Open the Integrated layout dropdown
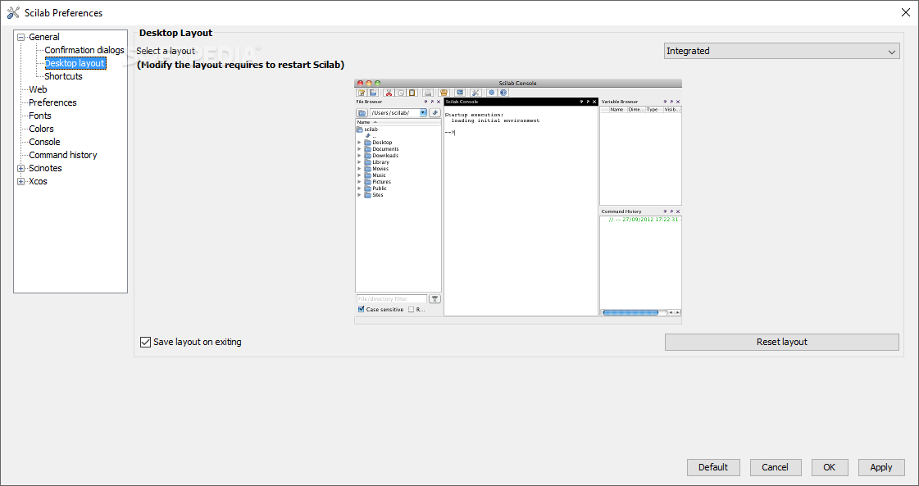The image size is (919, 486). pos(782,51)
